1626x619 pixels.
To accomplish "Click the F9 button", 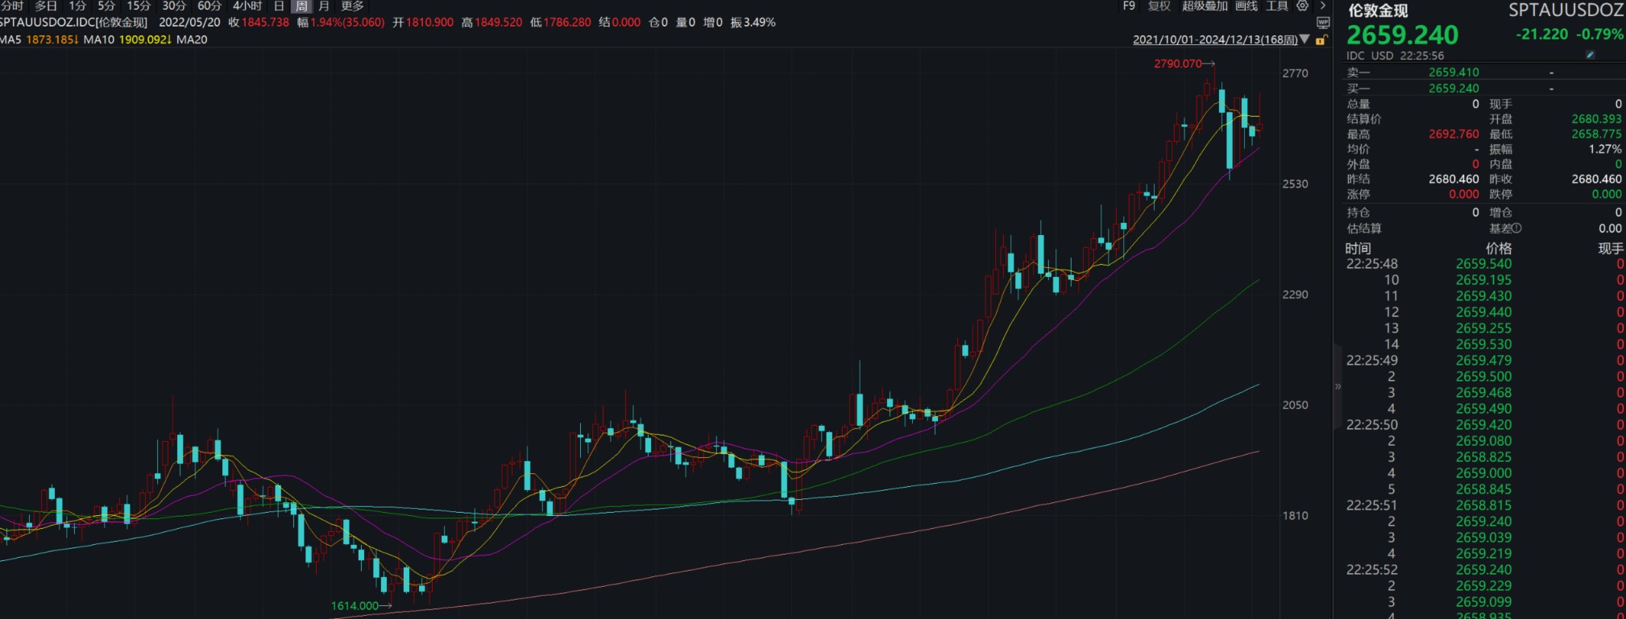I will coord(1129,6).
